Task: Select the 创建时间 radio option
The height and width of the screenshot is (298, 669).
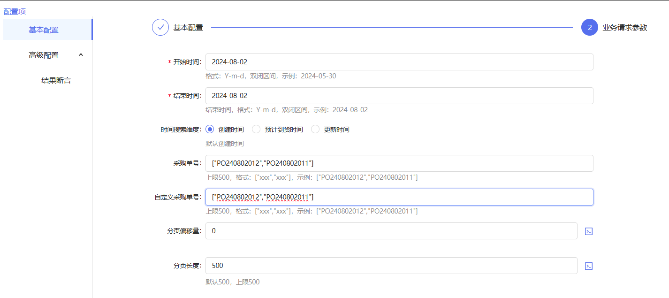Action: [x=210, y=130]
